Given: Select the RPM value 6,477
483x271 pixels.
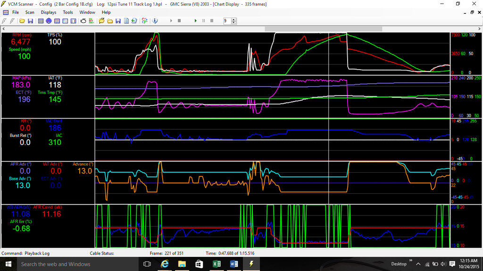Looking at the screenshot, I should click(x=21, y=42).
